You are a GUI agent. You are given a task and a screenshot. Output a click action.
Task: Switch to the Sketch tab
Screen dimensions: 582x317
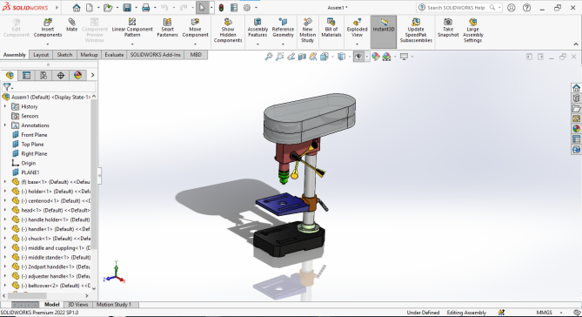[x=64, y=55]
